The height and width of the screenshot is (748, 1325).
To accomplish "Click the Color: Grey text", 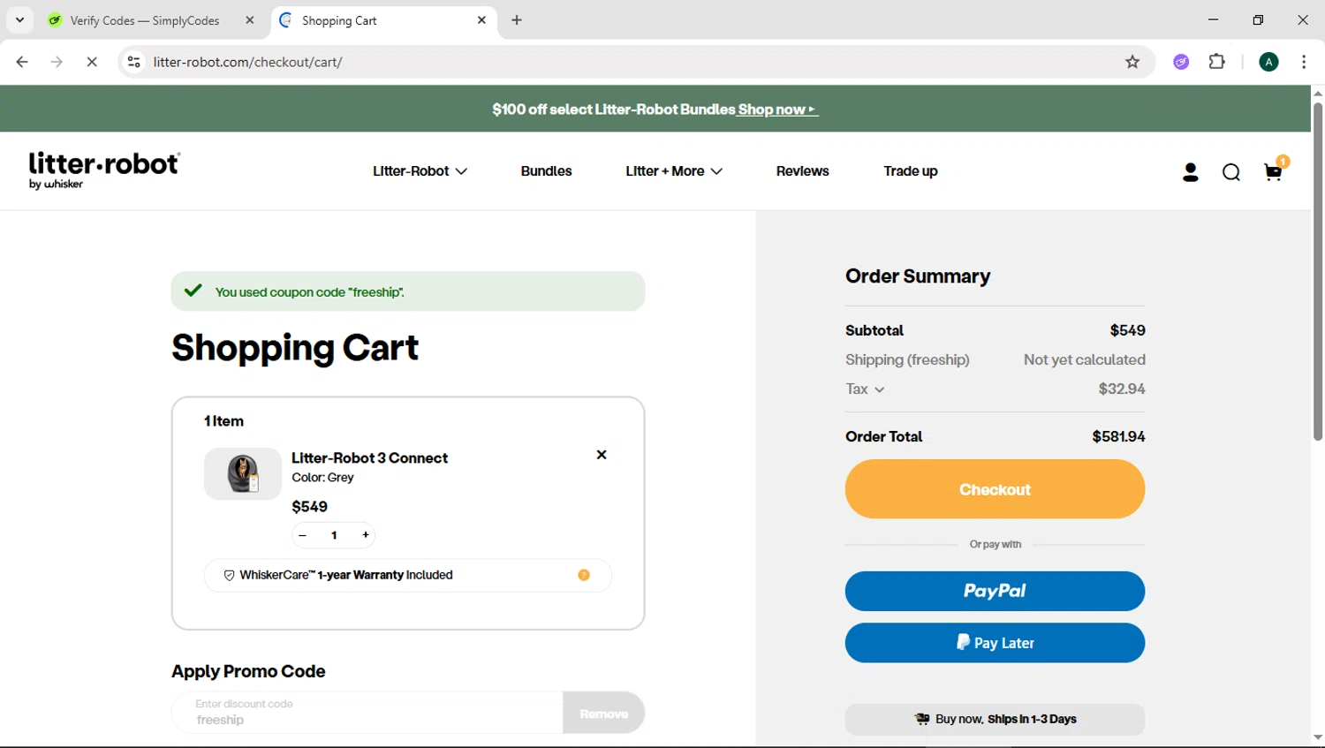I will [322, 478].
